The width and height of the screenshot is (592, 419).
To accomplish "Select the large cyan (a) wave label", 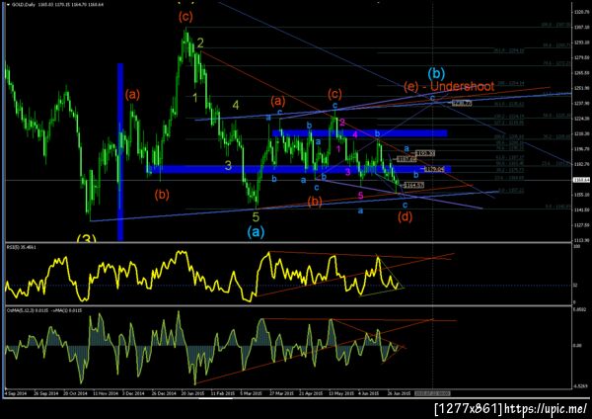I will 256,231.
